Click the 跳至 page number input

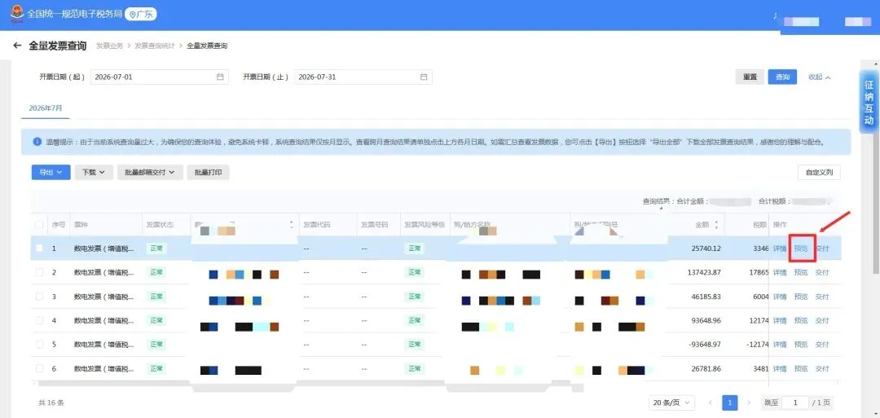[x=794, y=403]
